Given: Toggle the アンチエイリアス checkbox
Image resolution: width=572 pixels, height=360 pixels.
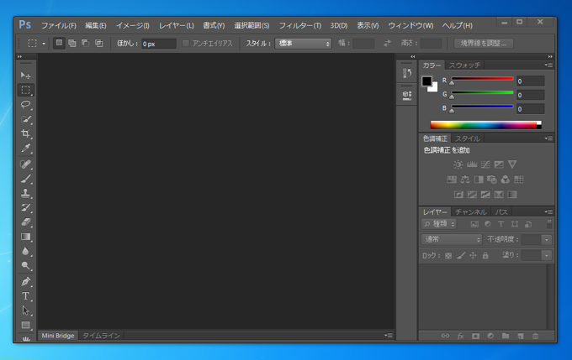Looking at the screenshot, I should 186,44.
